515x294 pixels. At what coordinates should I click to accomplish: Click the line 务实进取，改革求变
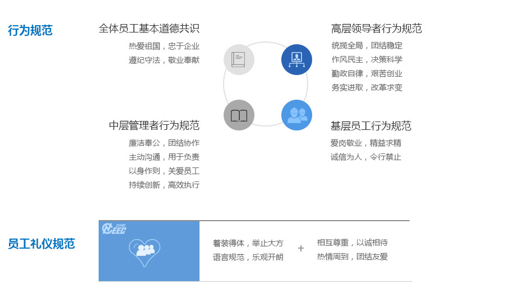coord(366,87)
